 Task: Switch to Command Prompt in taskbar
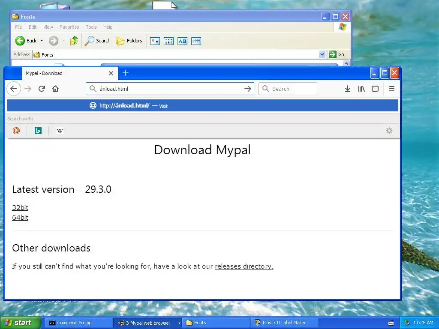click(78, 323)
